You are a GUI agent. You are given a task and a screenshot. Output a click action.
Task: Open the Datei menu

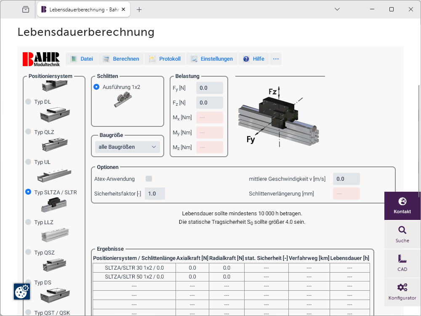[x=82, y=59]
